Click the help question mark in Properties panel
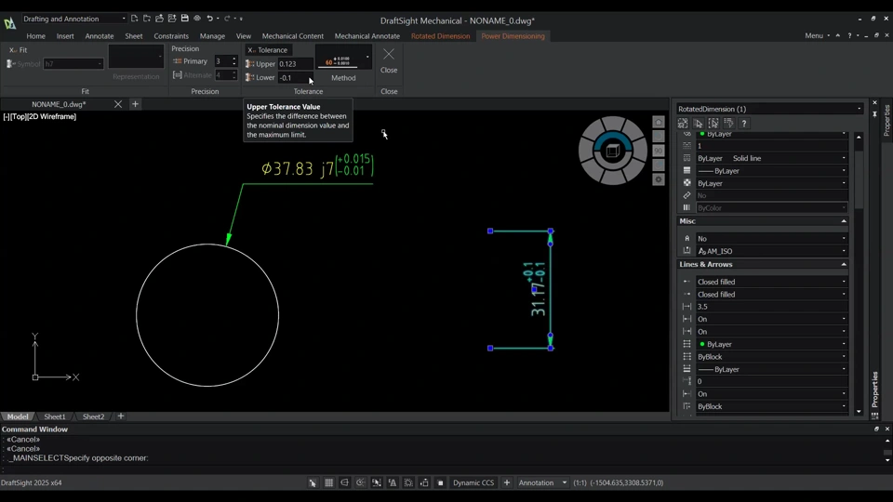 (743, 123)
